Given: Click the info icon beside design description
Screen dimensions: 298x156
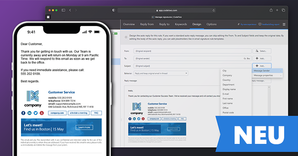Looking at the screenshot, I should 126,37.
